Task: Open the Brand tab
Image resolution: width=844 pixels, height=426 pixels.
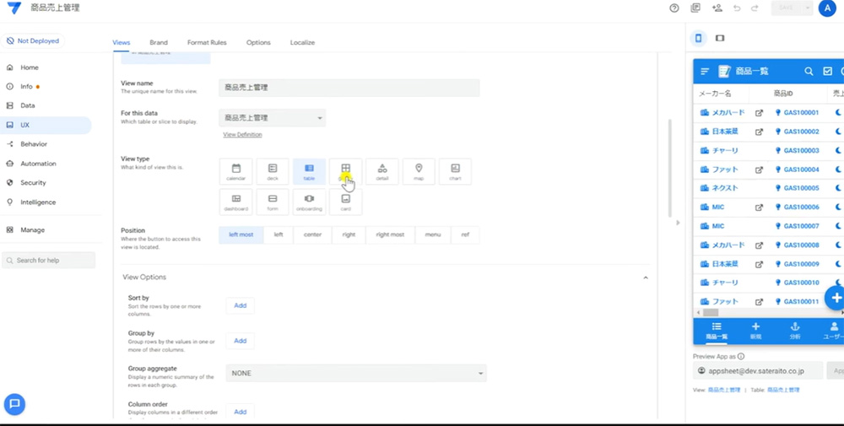Action: point(159,42)
